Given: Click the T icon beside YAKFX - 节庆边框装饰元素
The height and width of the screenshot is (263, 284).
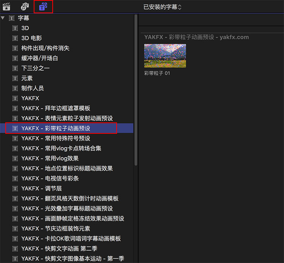Looking at the screenshot, I should pos(15,229).
